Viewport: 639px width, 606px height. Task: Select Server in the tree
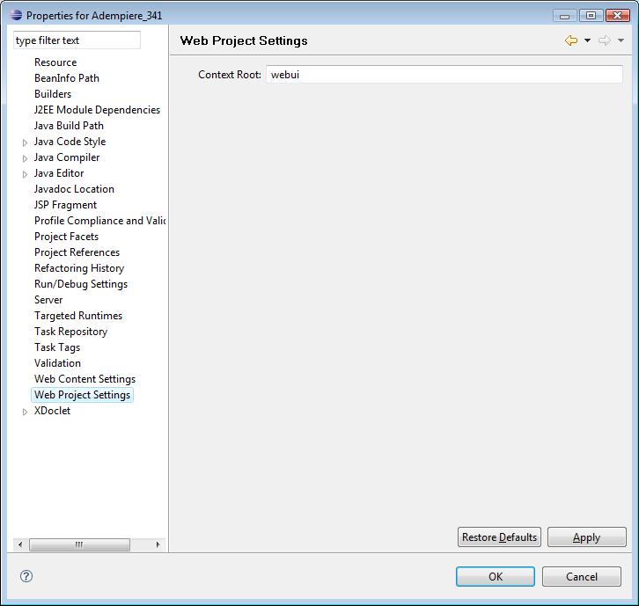(48, 300)
